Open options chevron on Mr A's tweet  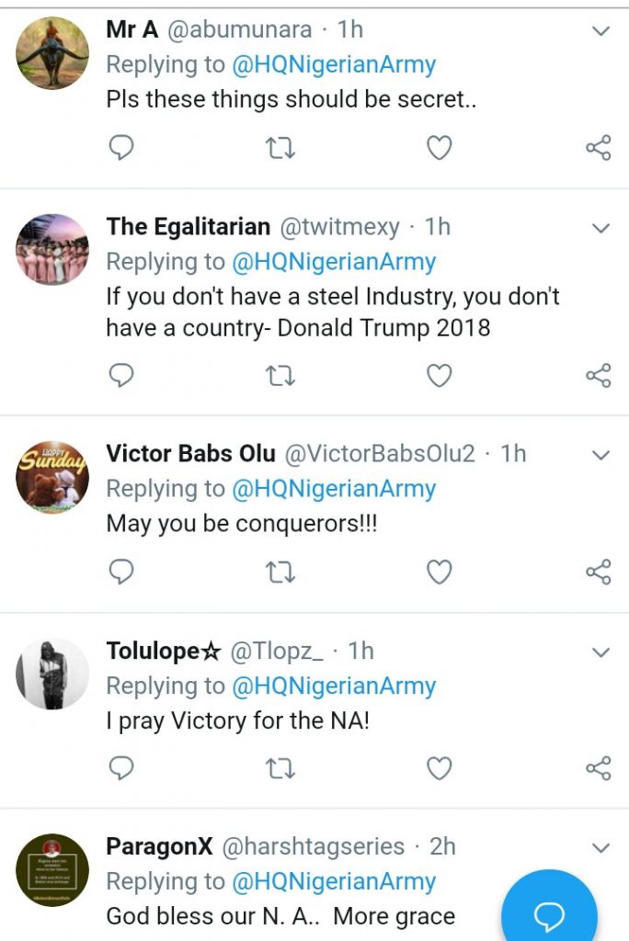click(x=600, y=31)
